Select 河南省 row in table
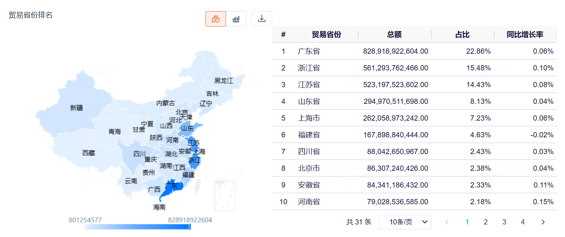 [414, 202]
